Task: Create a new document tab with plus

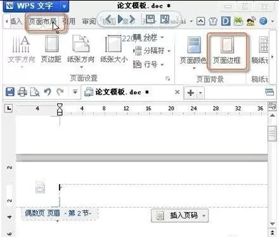Action: tap(191, 93)
